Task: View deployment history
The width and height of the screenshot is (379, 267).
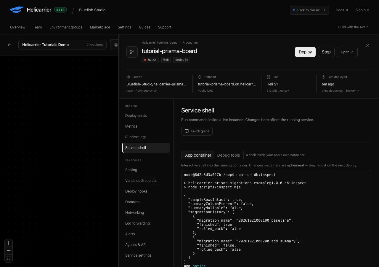Action: tap(341, 91)
